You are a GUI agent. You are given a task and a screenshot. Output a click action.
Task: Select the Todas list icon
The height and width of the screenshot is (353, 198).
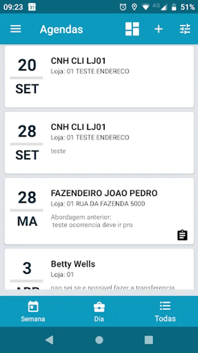click(165, 306)
